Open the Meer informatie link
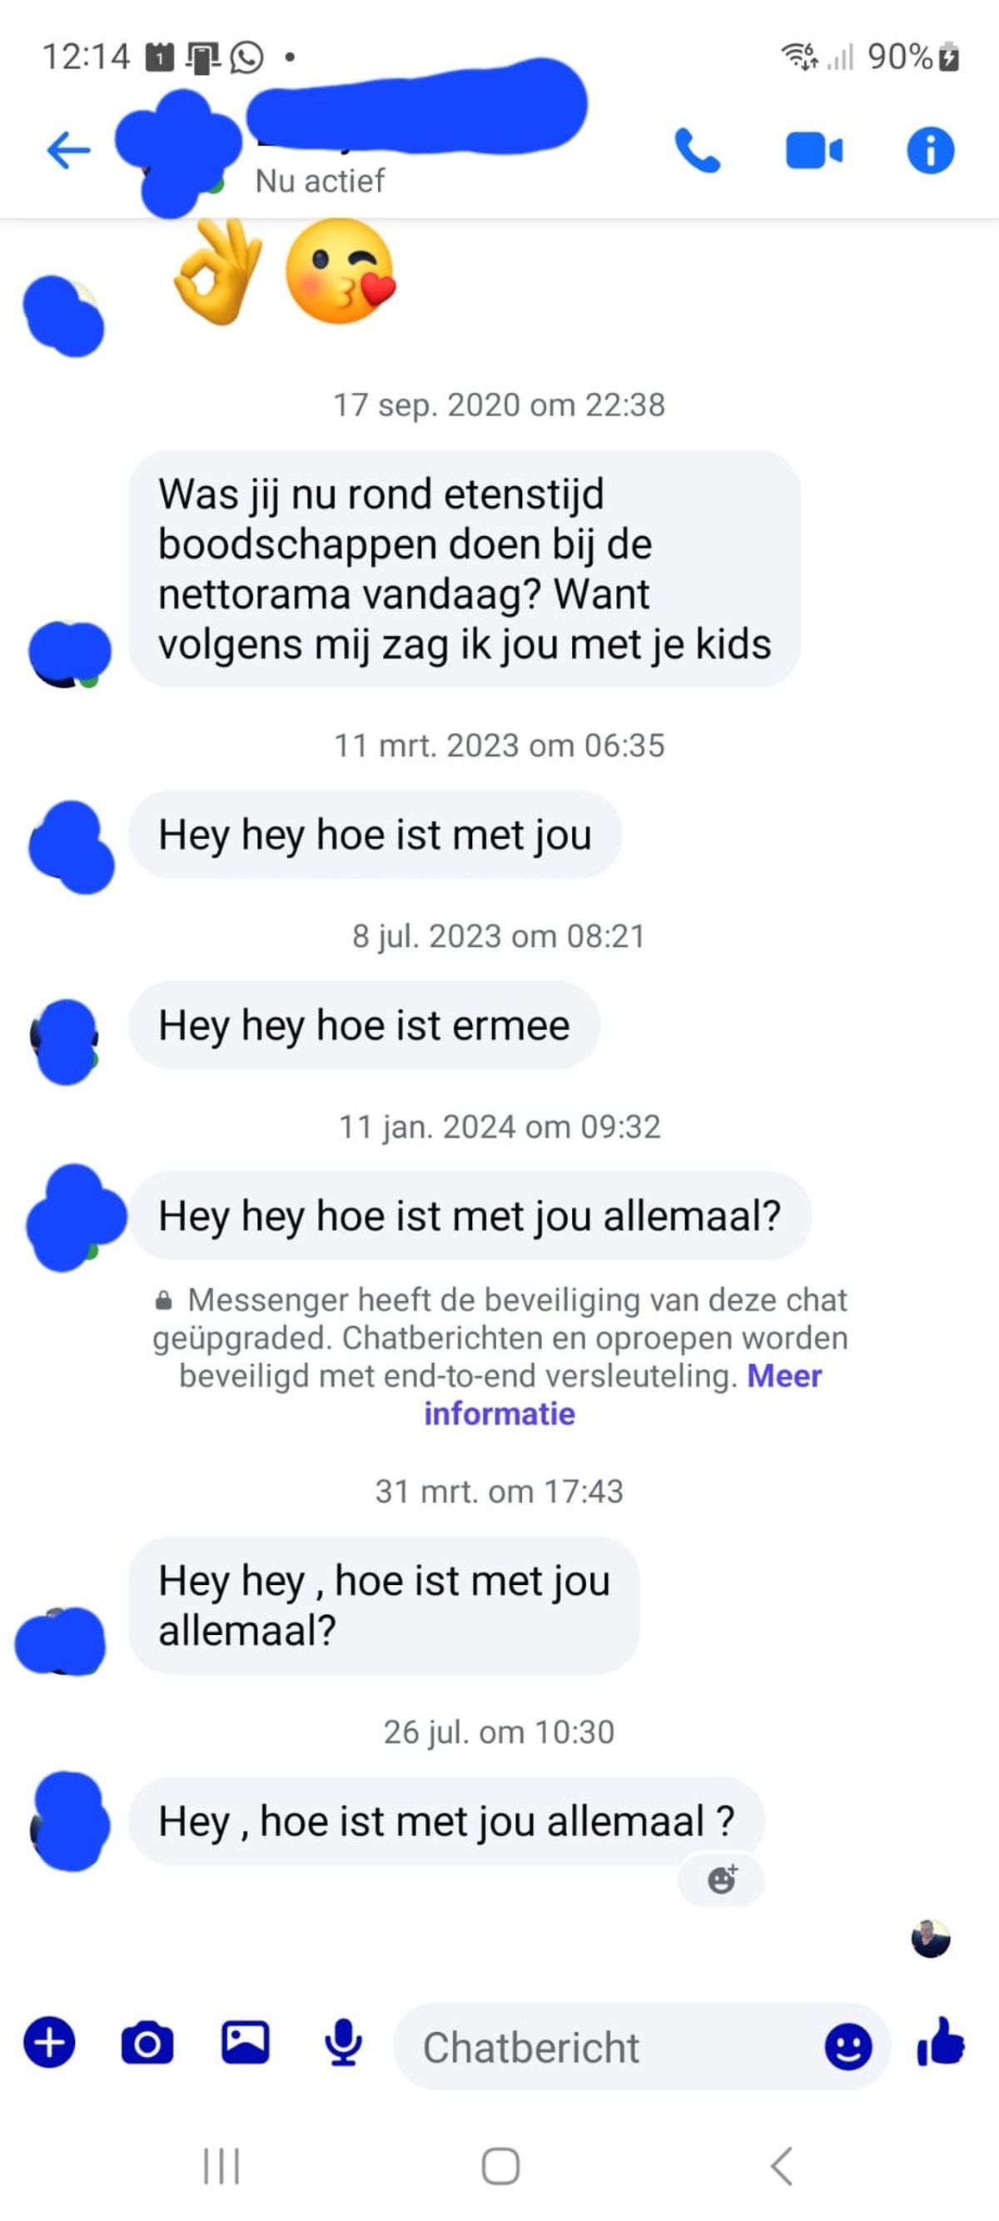Viewport: 999px width, 2221px height. click(623, 1394)
